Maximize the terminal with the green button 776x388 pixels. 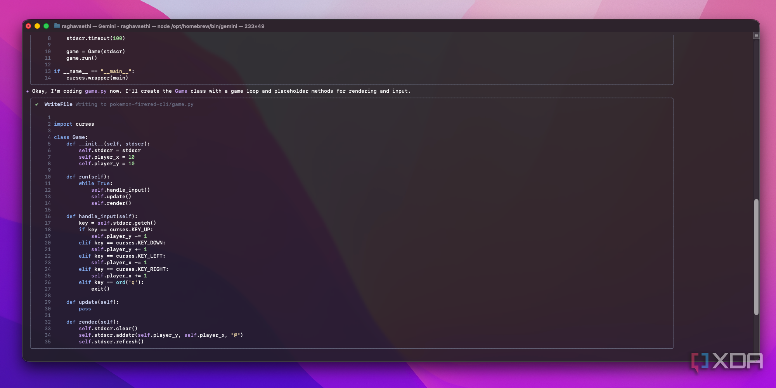click(x=46, y=26)
